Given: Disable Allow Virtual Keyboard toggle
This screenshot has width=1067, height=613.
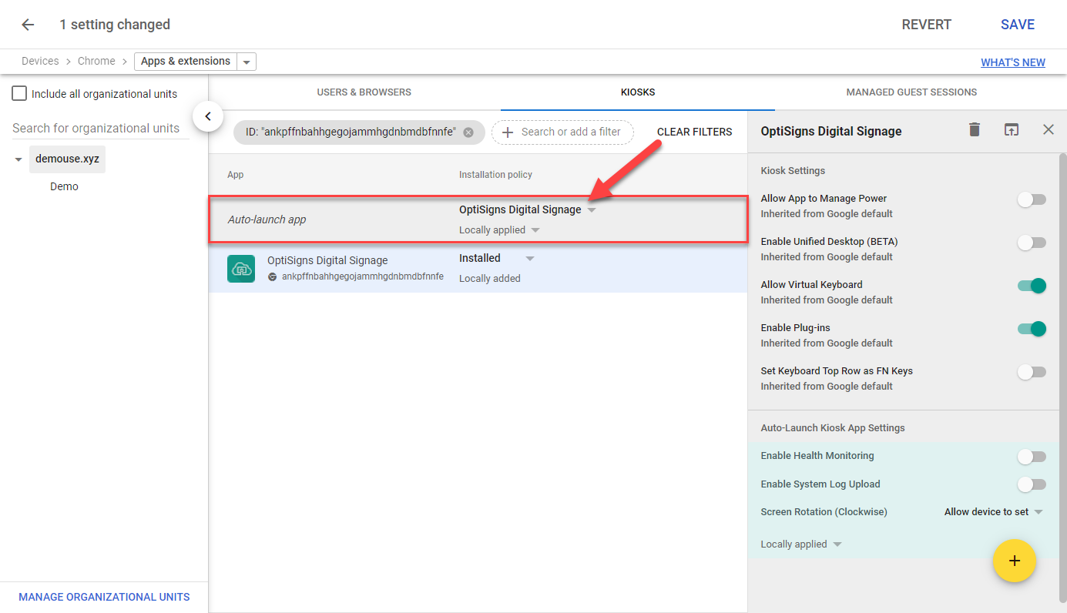Looking at the screenshot, I should click(1032, 286).
